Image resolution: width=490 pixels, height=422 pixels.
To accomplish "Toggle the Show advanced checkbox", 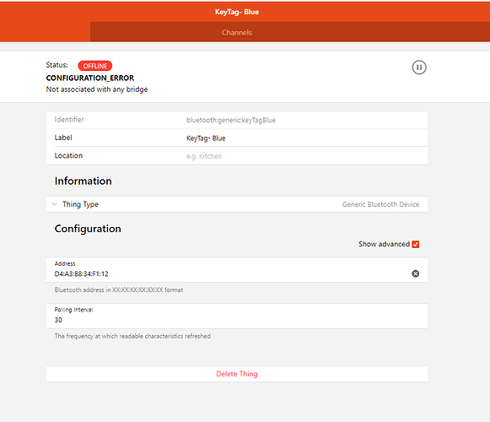I will 415,244.
